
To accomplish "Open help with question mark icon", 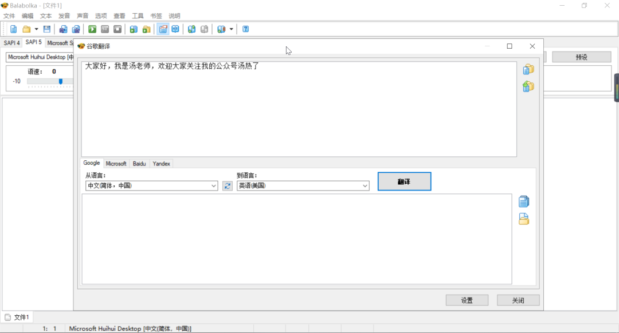I will click(245, 29).
